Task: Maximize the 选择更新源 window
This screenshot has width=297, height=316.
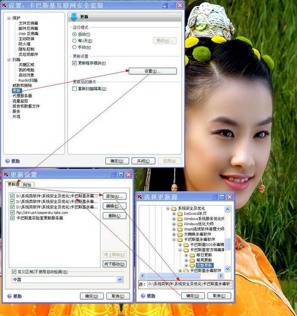Action: click(x=222, y=197)
